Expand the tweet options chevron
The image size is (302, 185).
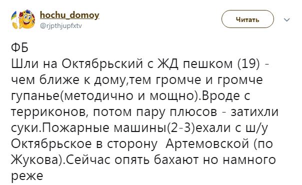[x=287, y=19]
